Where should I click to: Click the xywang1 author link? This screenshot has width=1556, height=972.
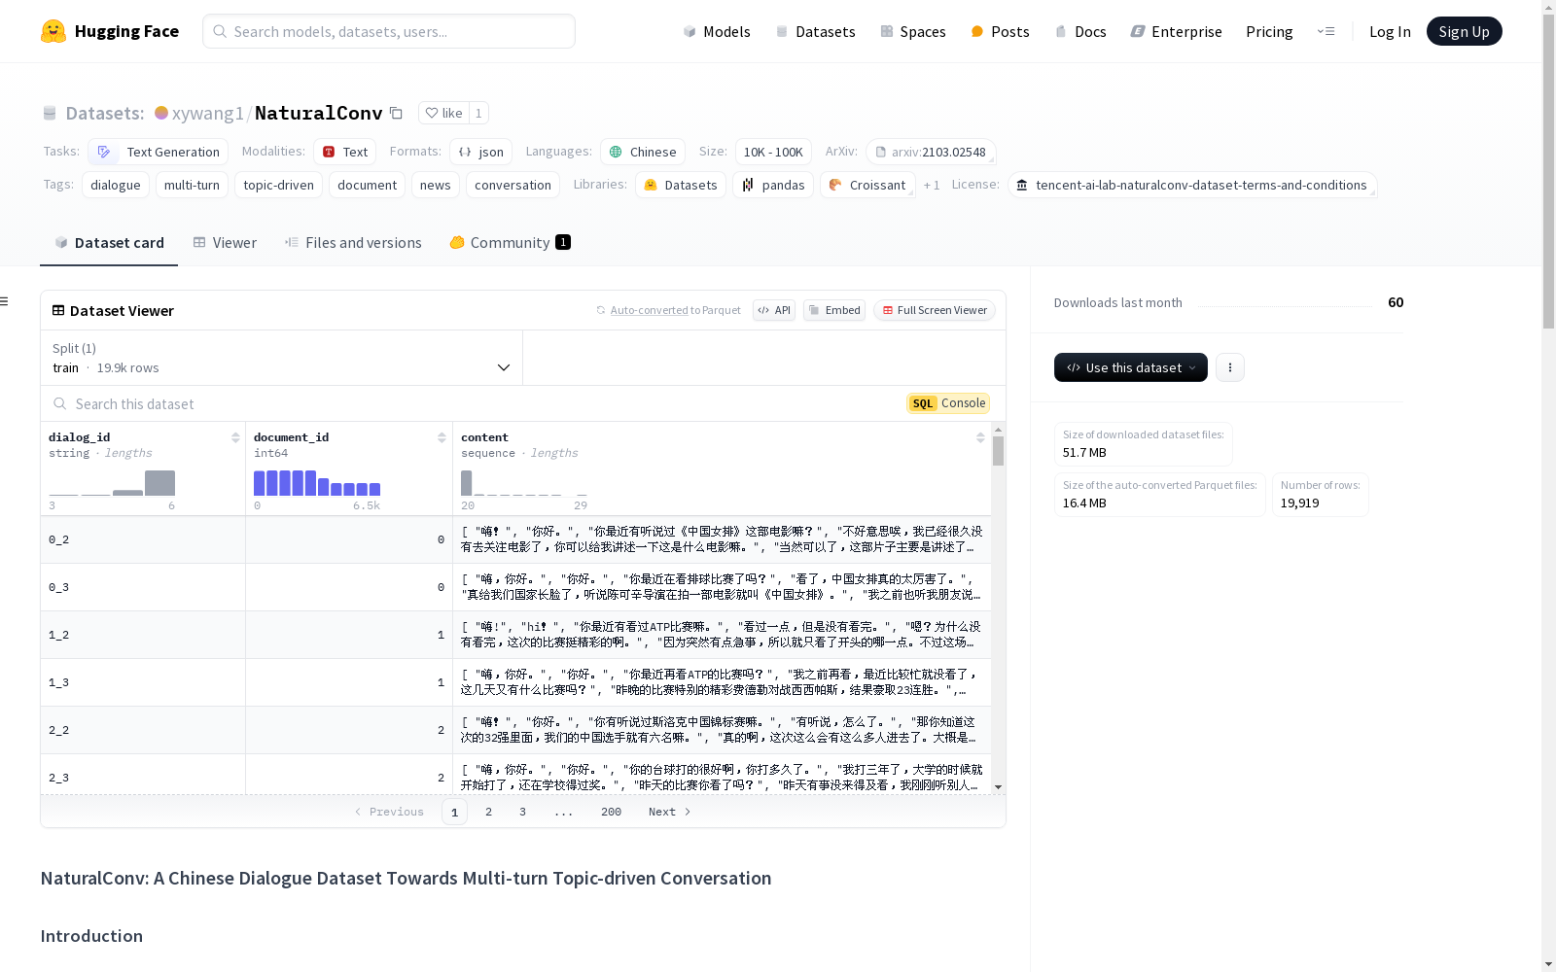coord(207,113)
